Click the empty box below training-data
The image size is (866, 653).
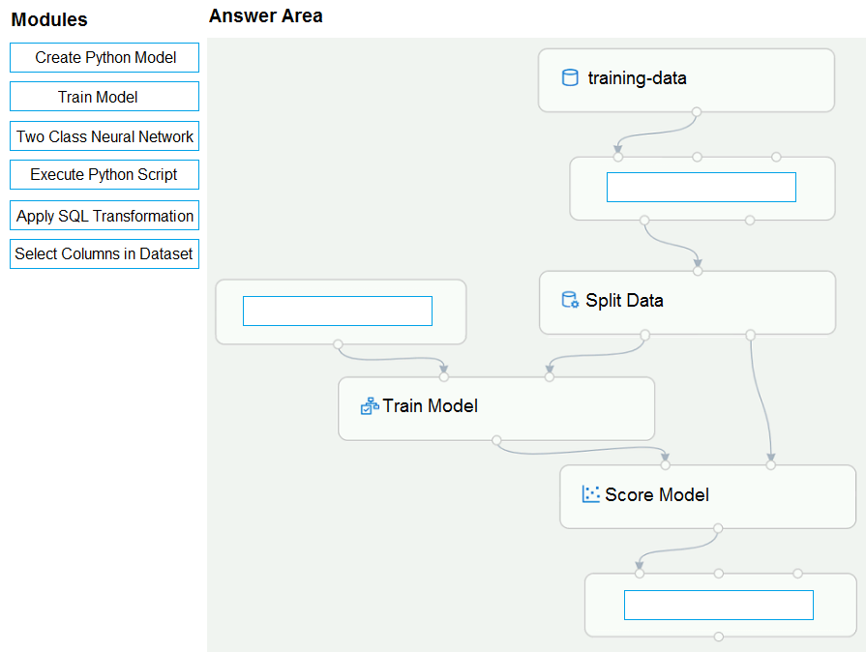[702, 187]
